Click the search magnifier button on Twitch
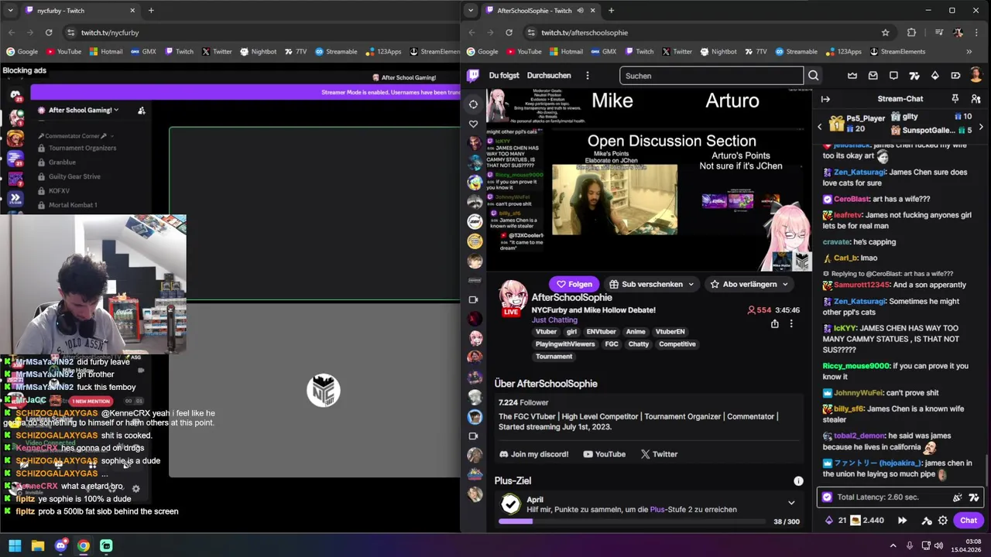991x557 pixels. pyautogui.click(x=813, y=75)
